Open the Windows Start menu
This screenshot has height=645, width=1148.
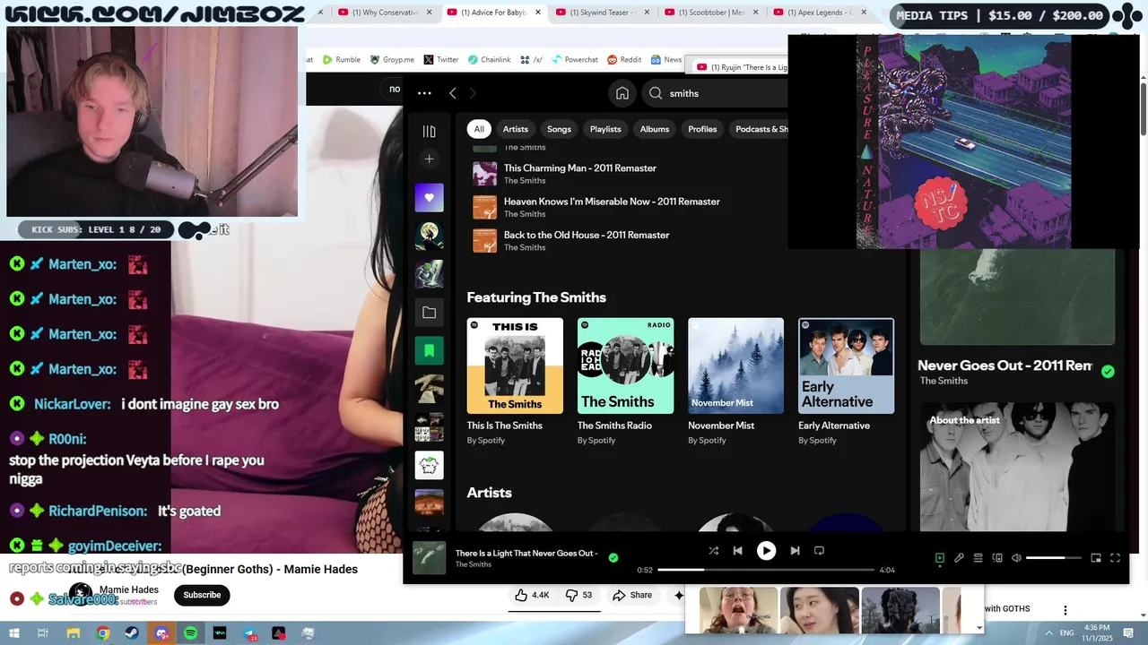pyautogui.click(x=13, y=633)
